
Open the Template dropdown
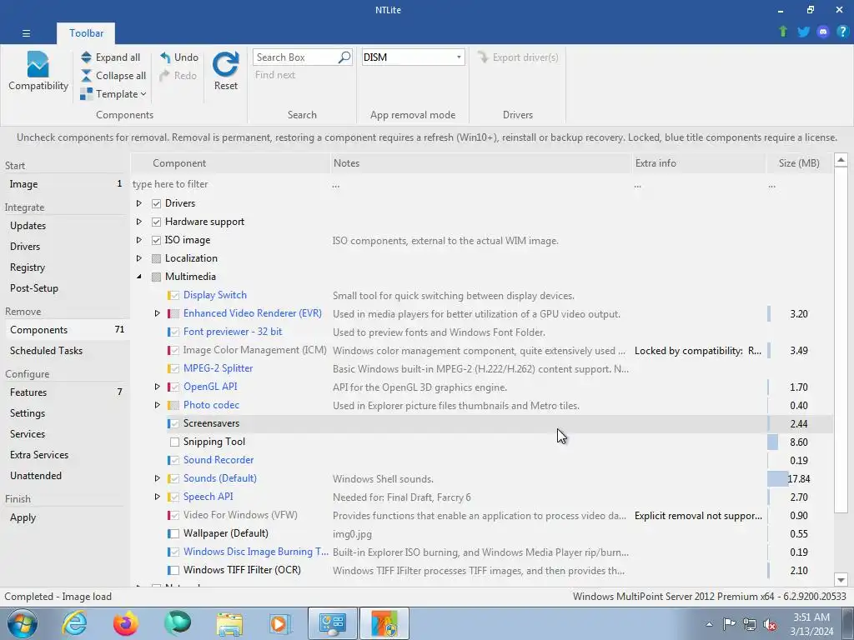(x=113, y=94)
